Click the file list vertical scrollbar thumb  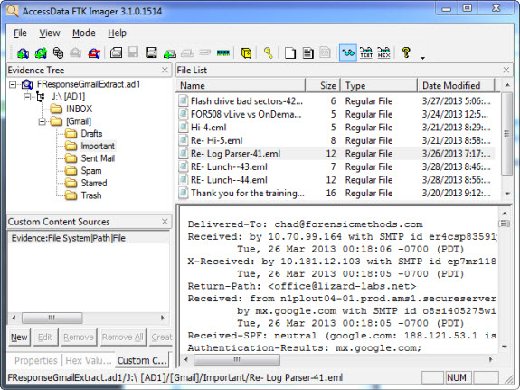tap(507, 133)
